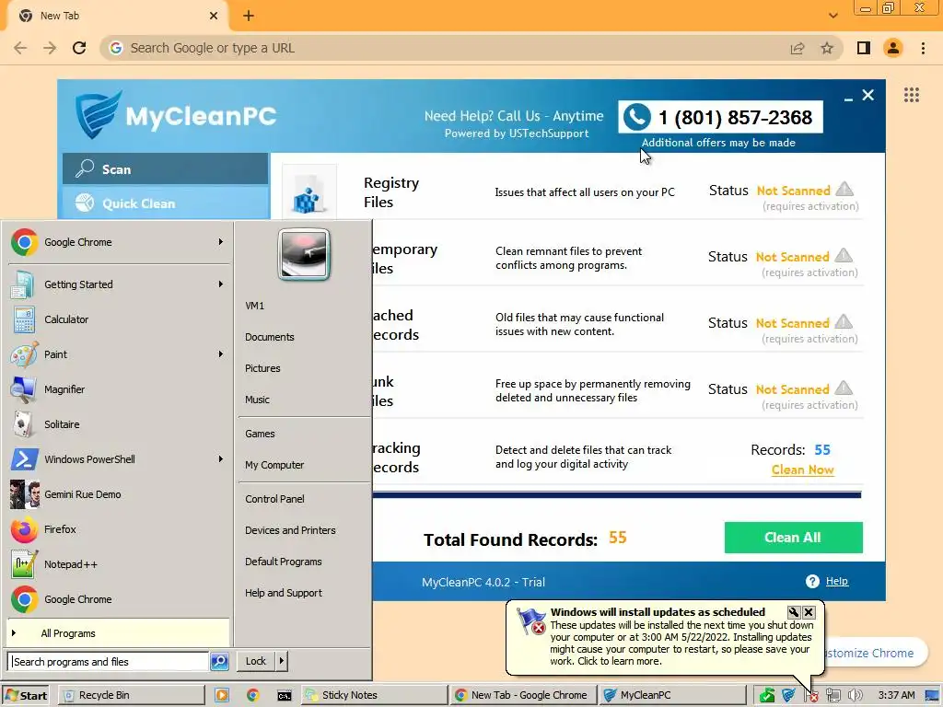The height and width of the screenshot is (707, 943).
Task: Select Quick Clean in MyCleanPC sidebar
Action: pyautogui.click(x=166, y=203)
